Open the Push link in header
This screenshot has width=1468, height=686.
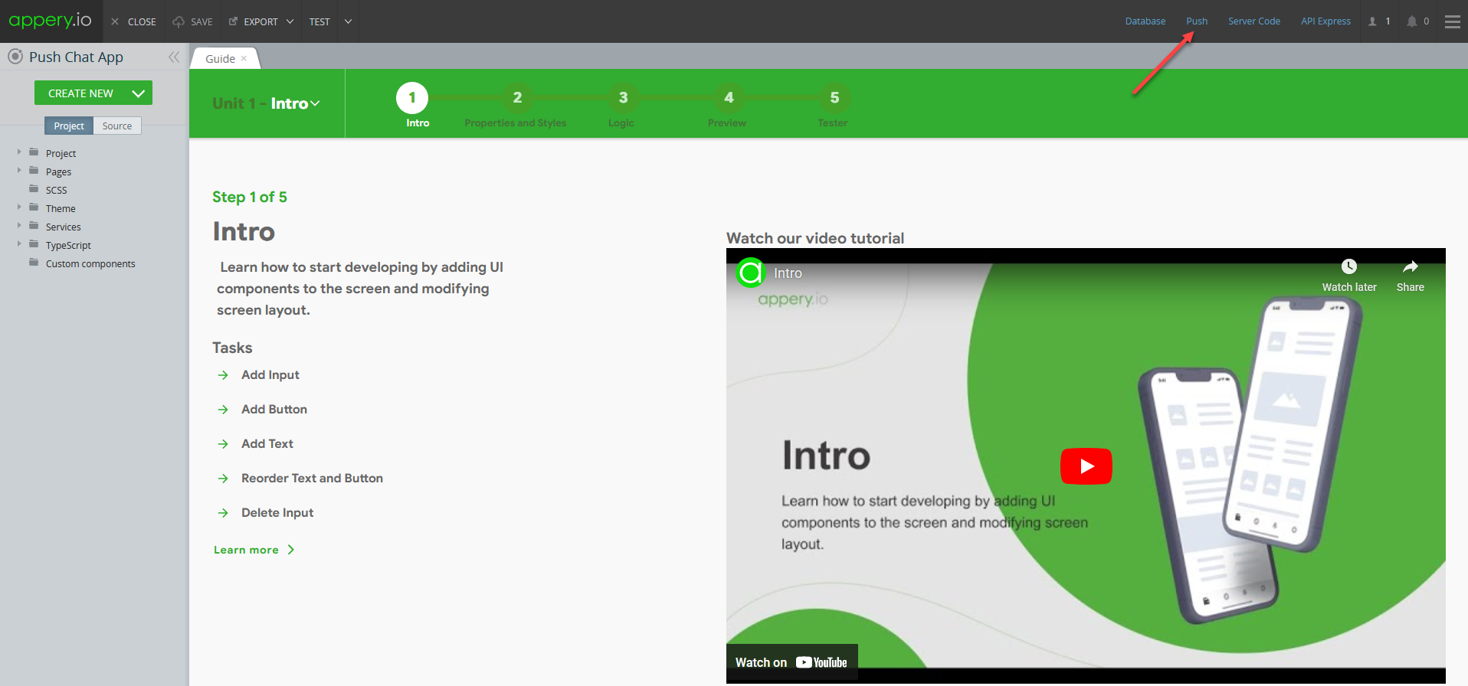1197,21
